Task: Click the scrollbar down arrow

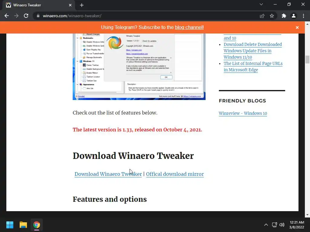Action: point(307,215)
